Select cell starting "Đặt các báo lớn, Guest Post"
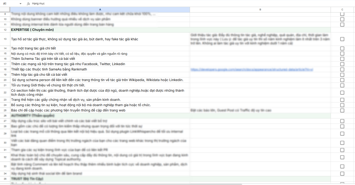The width and height of the screenshot is (355, 185). tap(260, 110)
